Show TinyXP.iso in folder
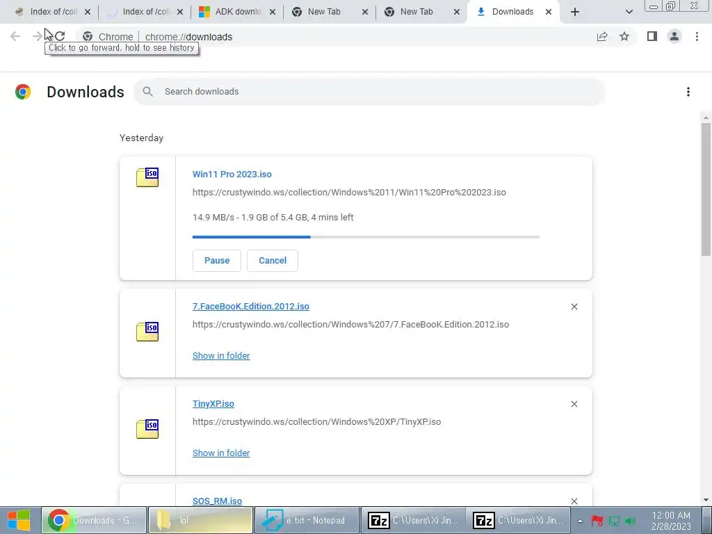 221,453
